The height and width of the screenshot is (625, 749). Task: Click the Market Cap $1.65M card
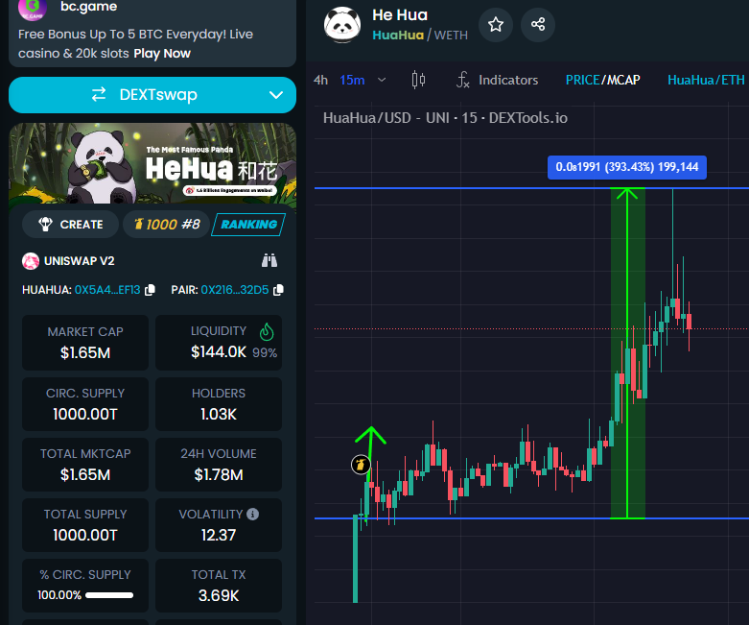(85, 343)
